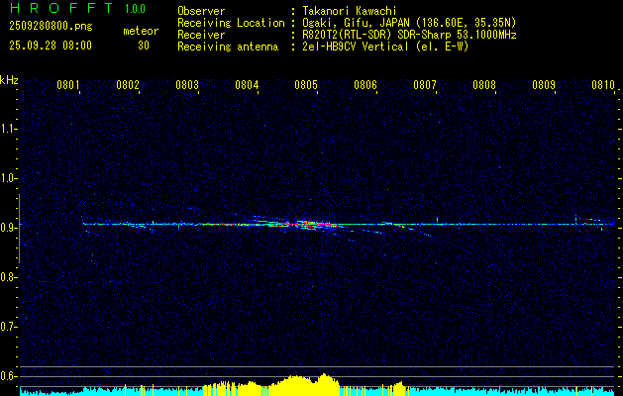Click the receiving location Ogaki, Gifu, JAPAN
623x396 pixels.
(356, 23)
